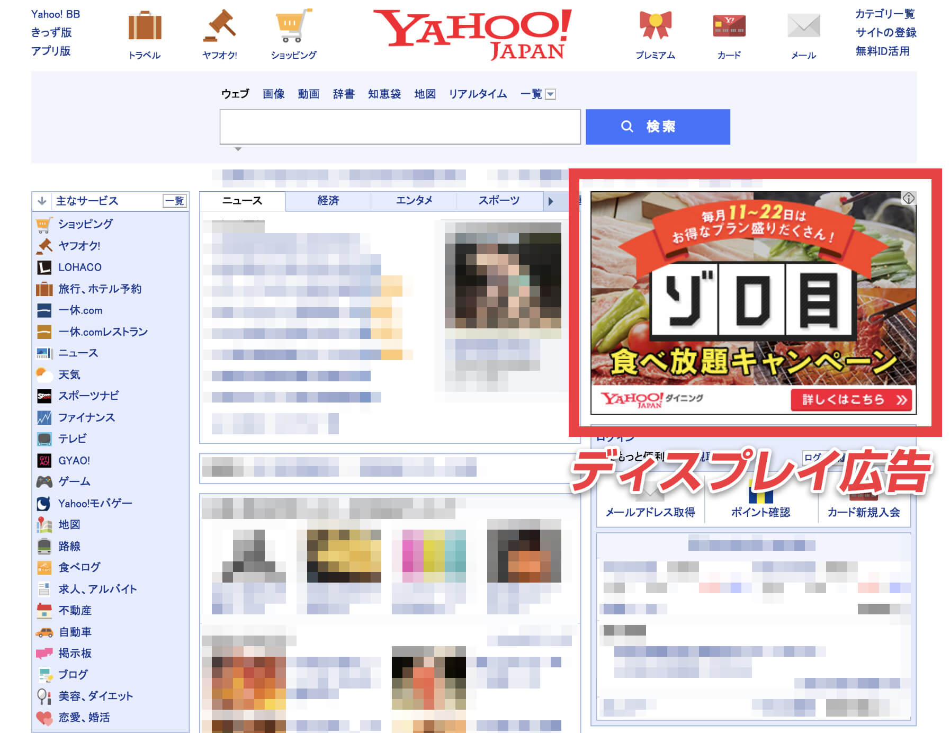Show more news tabs with right arrow
Screen dimensions: 950x733
[551, 201]
